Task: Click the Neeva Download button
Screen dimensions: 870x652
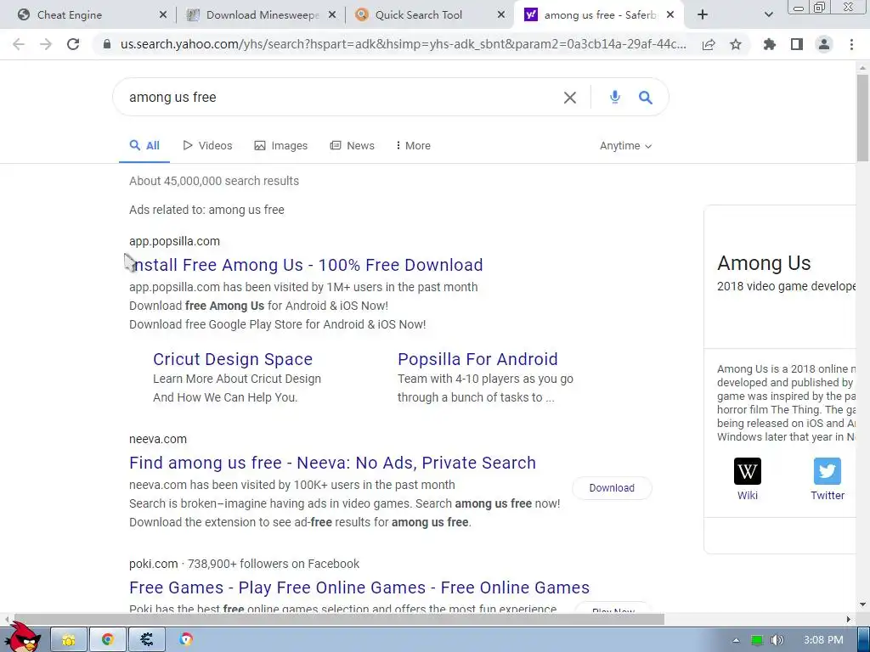Action: tap(612, 488)
